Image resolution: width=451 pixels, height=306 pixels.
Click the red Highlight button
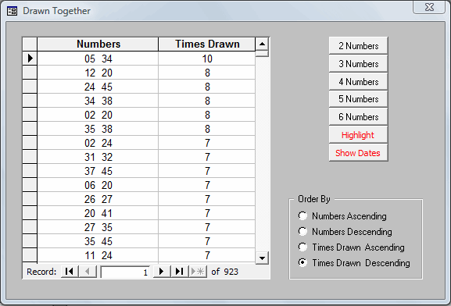tap(359, 135)
